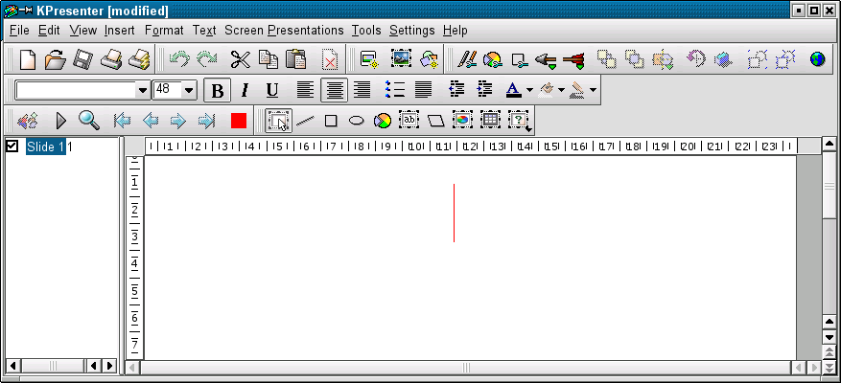Configure the pie settings toolbar icon
The image size is (841, 383).
coord(492,59)
